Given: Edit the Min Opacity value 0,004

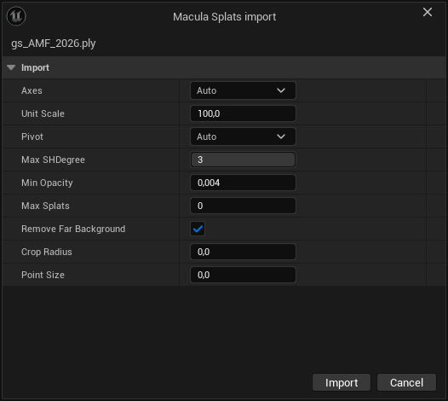Looking at the screenshot, I should click(x=243, y=183).
